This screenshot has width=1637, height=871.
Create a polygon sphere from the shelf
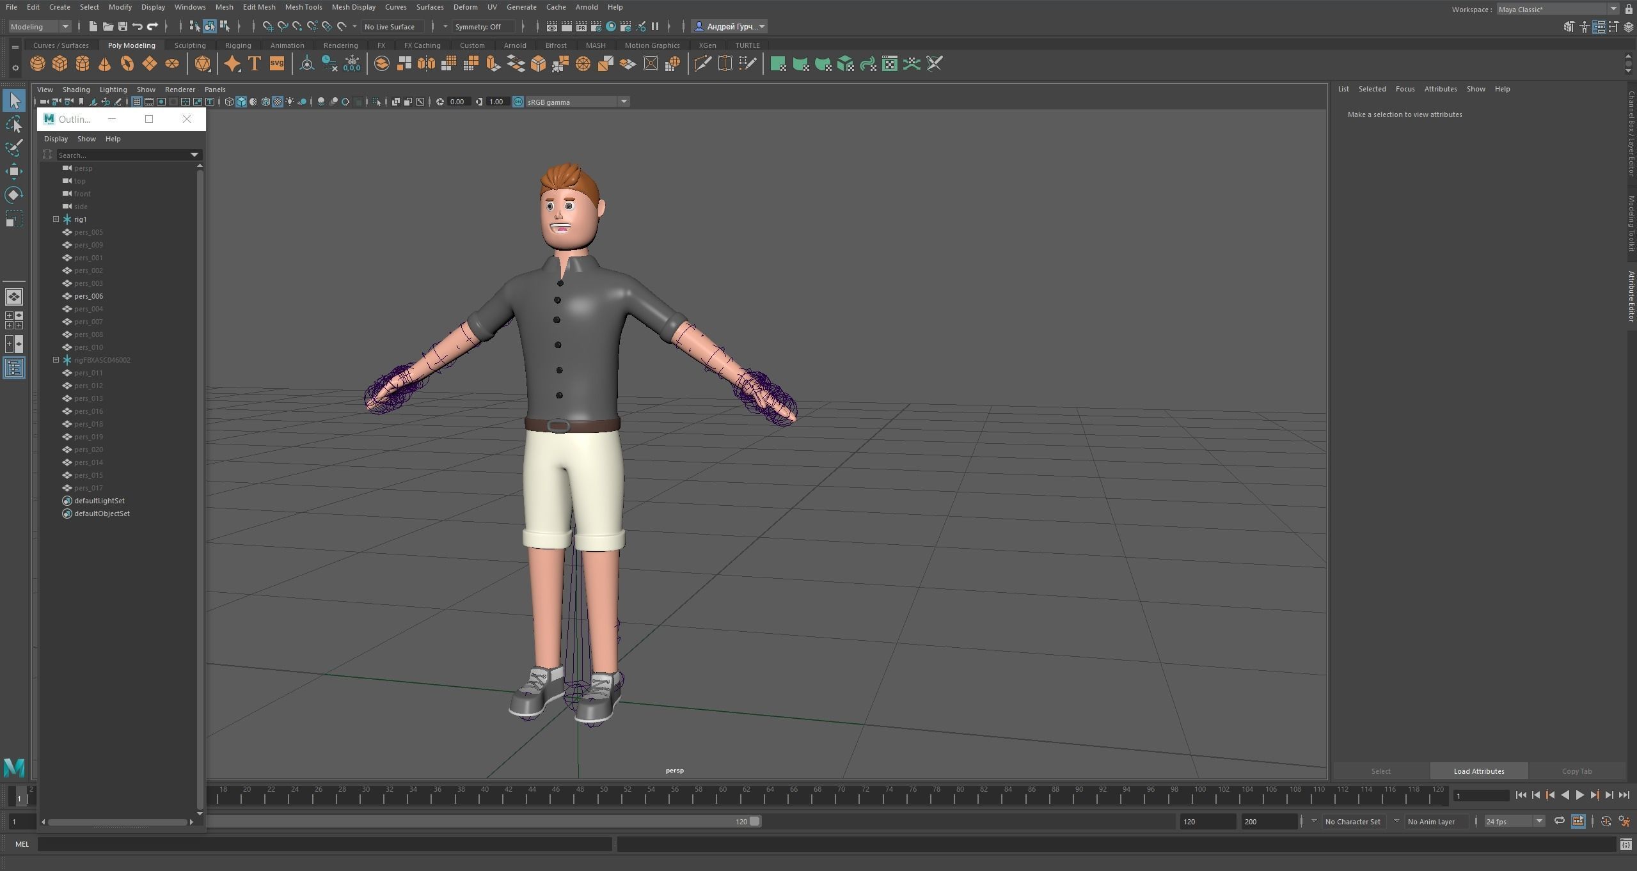click(38, 64)
